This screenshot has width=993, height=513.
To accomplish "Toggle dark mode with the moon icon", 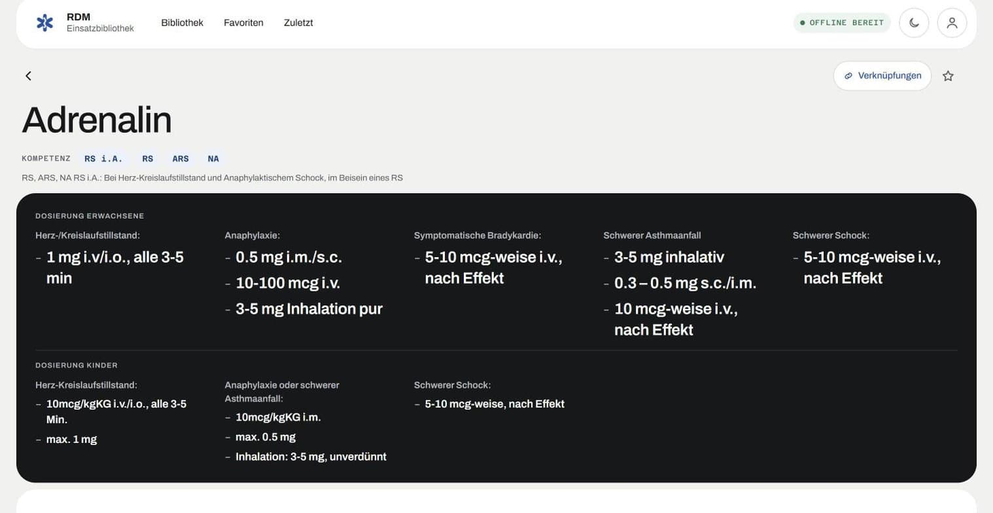I will tap(914, 23).
